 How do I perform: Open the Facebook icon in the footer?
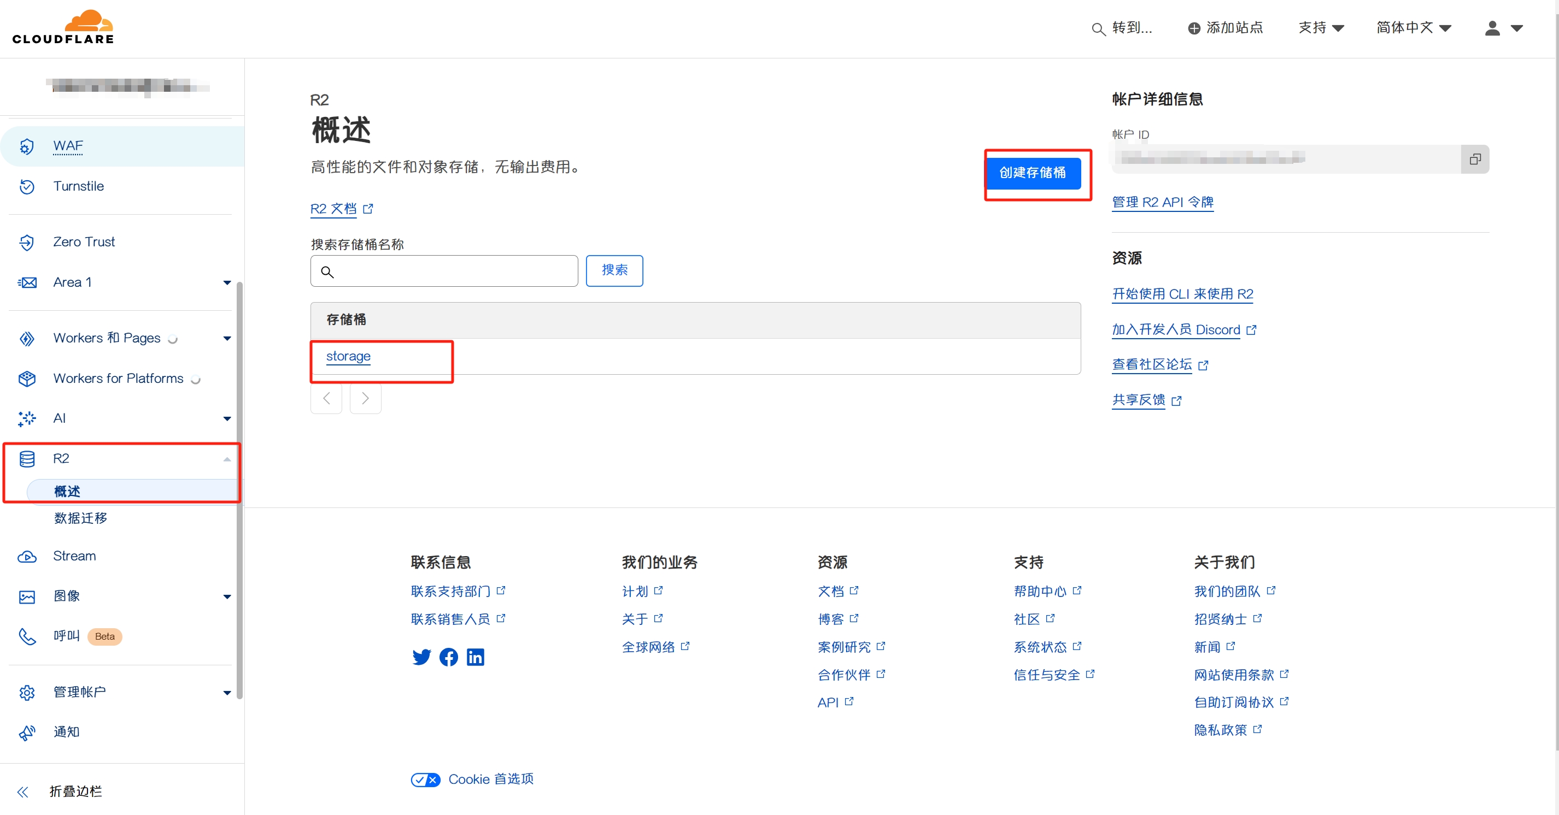pyautogui.click(x=448, y=657)
